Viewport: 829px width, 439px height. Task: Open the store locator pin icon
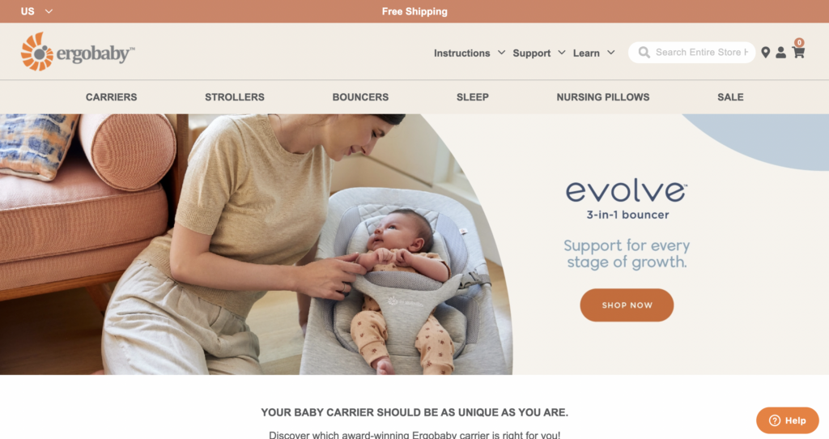click(765, 53)
